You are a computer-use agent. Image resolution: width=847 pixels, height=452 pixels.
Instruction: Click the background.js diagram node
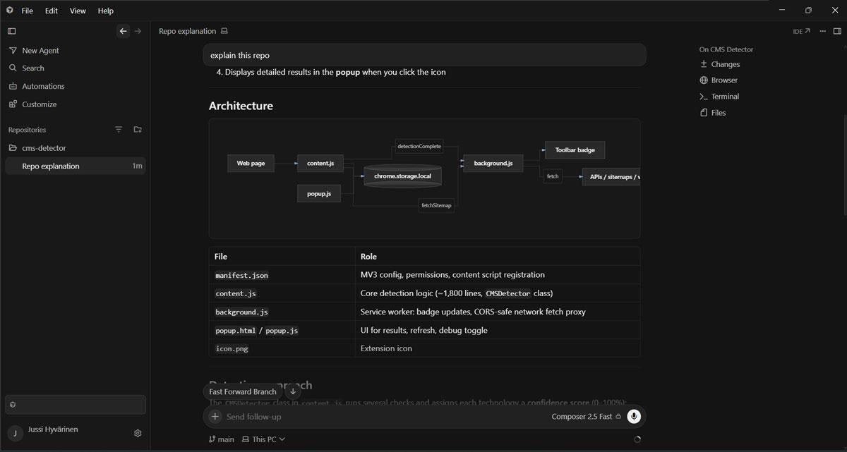(493, 164)
